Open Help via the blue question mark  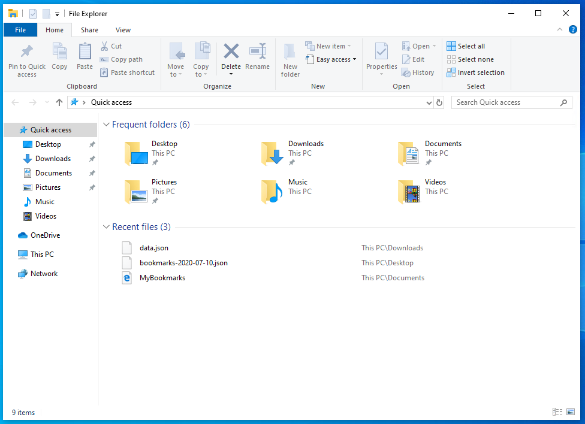coord(572,29)
